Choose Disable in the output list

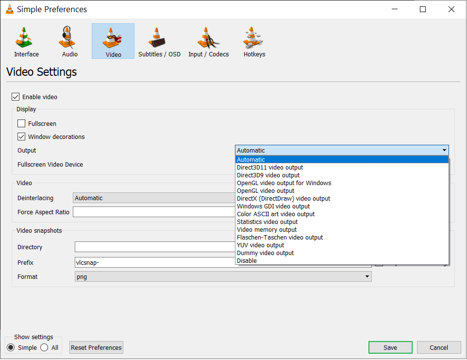coord(342,260)
